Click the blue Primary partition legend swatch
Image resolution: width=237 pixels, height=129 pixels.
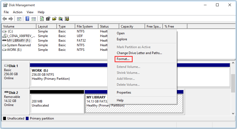pyautogui.click(x=27, y=118)
